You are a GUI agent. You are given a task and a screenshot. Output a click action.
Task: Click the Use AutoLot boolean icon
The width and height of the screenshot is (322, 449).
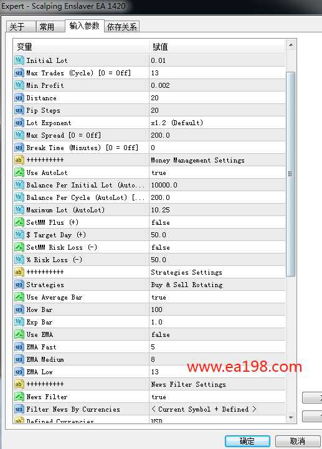[19, 173]
